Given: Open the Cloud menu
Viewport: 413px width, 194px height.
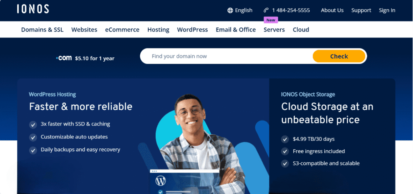Looking at the screenshot, I should (x=301, y=30).
